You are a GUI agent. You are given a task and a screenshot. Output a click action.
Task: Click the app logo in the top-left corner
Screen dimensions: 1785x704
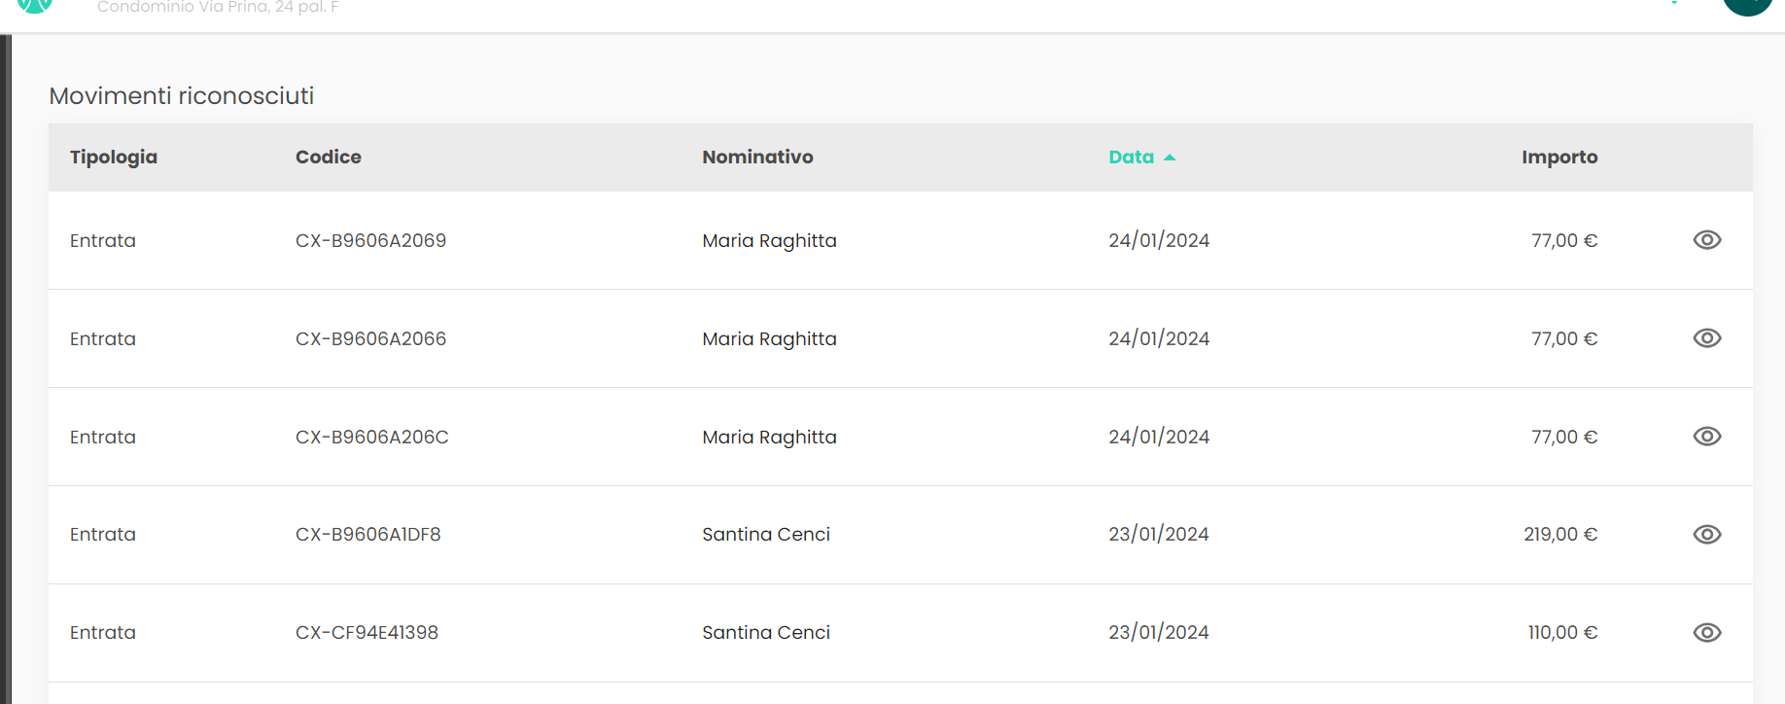[x=34, y=5]
